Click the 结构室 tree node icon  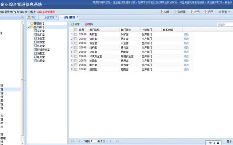tap(35, 42)
